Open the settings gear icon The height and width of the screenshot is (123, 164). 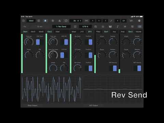pos(139,21)
